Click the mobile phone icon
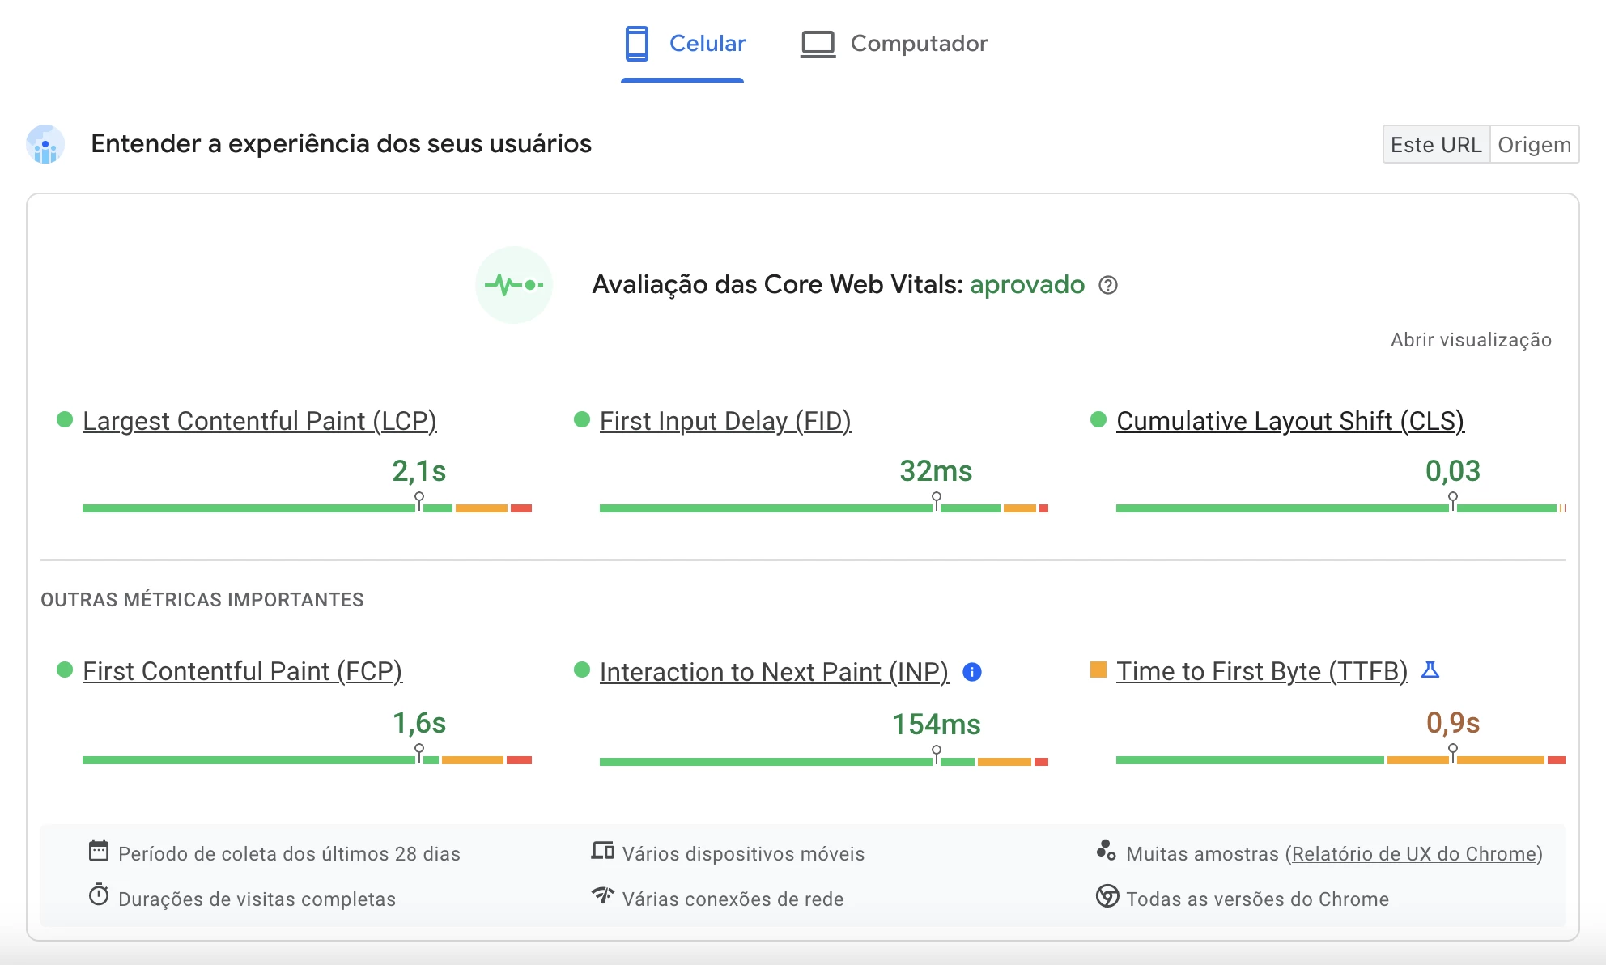Screen dimensions: 1606x965 click(x=637, y=44)
